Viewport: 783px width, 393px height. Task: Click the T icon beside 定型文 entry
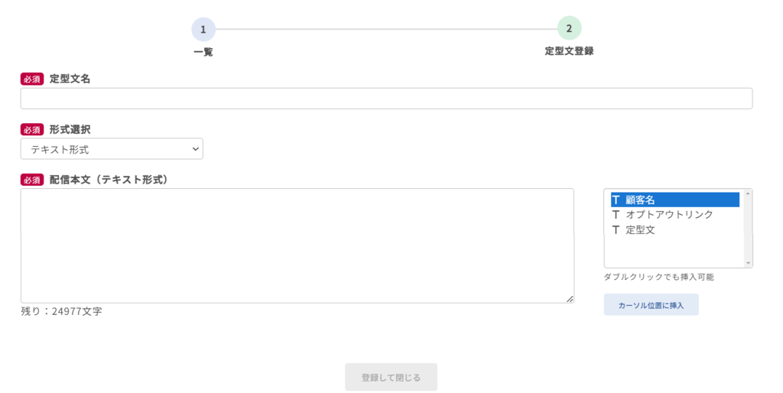[616, 229]
